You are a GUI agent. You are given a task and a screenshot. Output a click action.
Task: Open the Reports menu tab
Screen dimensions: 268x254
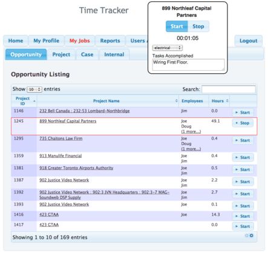(110, 41)
